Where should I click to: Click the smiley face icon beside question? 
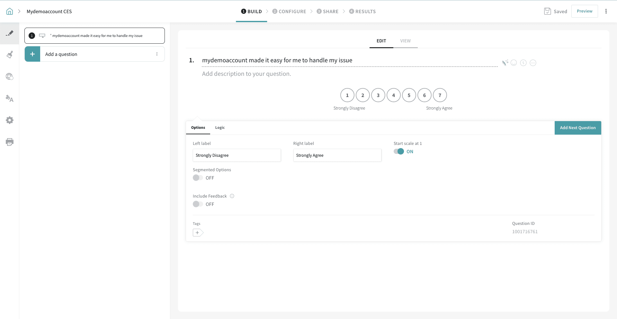(514, 63)
